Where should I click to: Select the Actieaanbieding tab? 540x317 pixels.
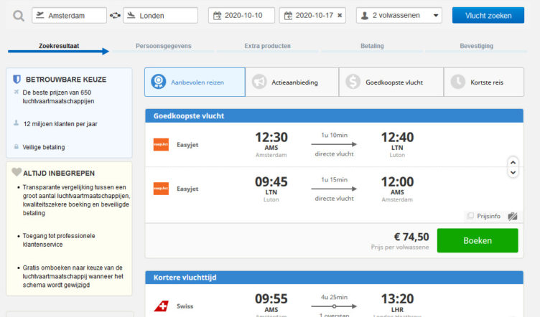tap(292, 82)
